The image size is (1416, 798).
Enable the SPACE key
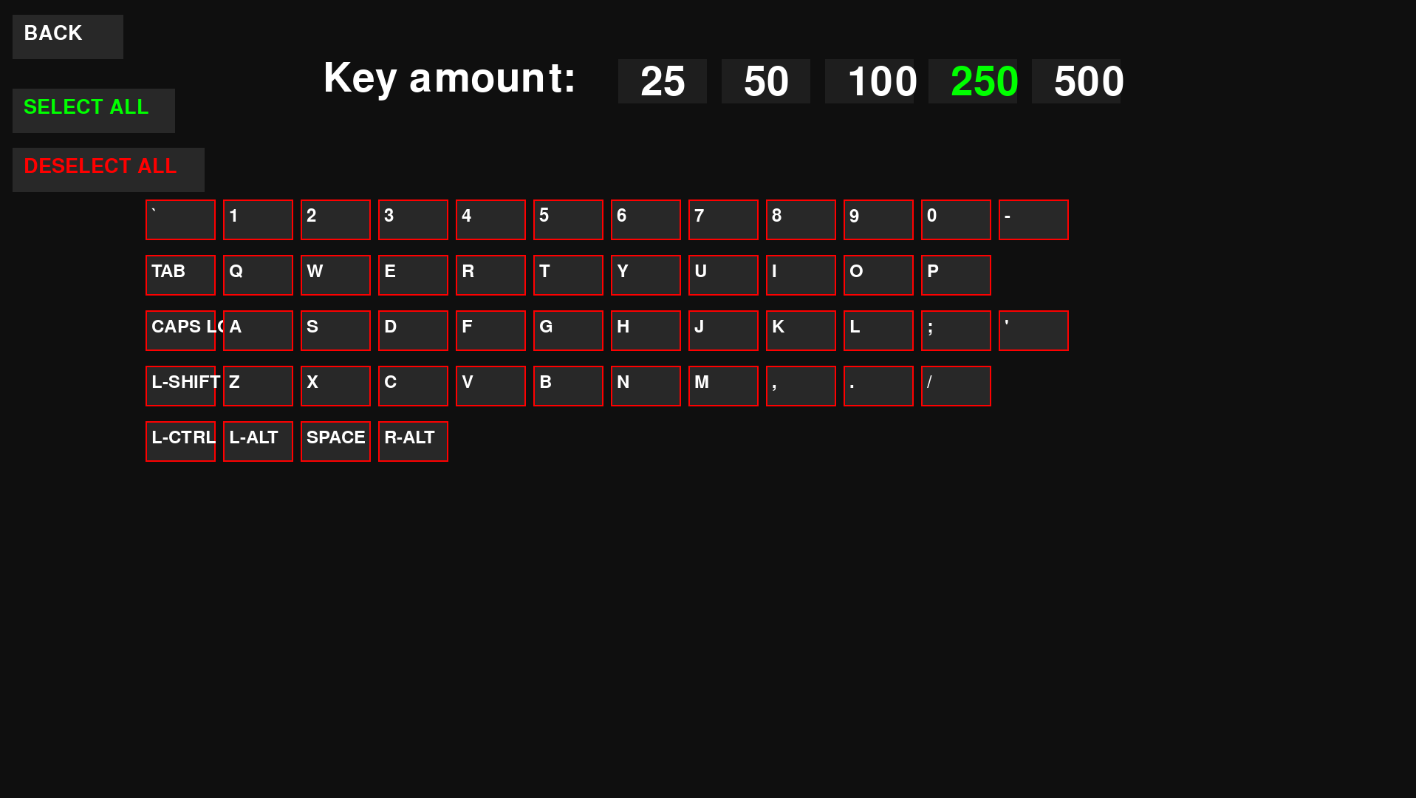335,441
